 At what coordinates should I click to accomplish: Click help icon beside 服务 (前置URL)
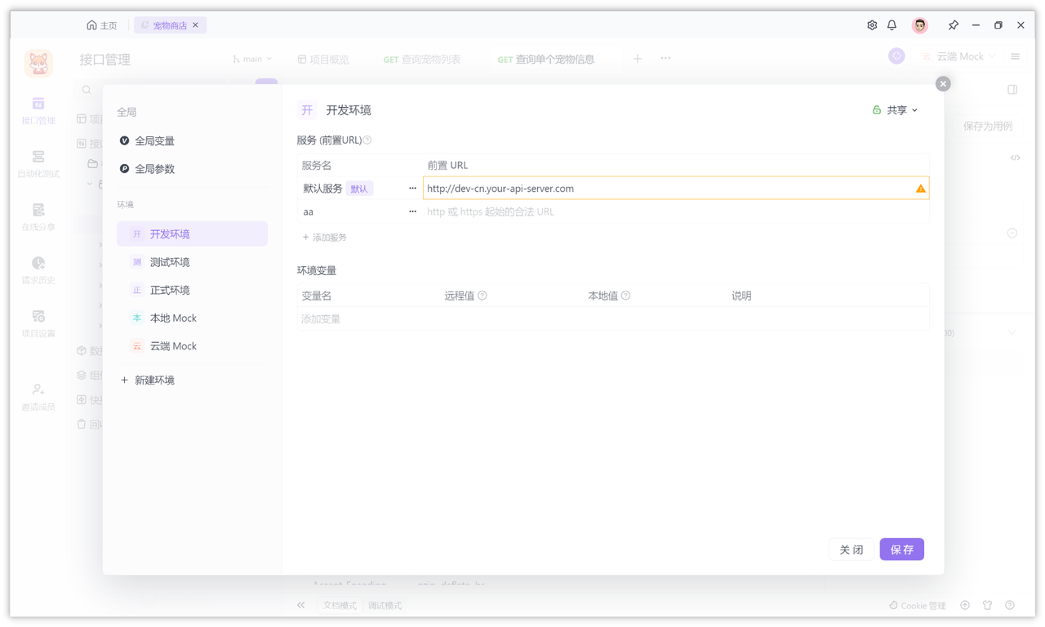[367, 140]
